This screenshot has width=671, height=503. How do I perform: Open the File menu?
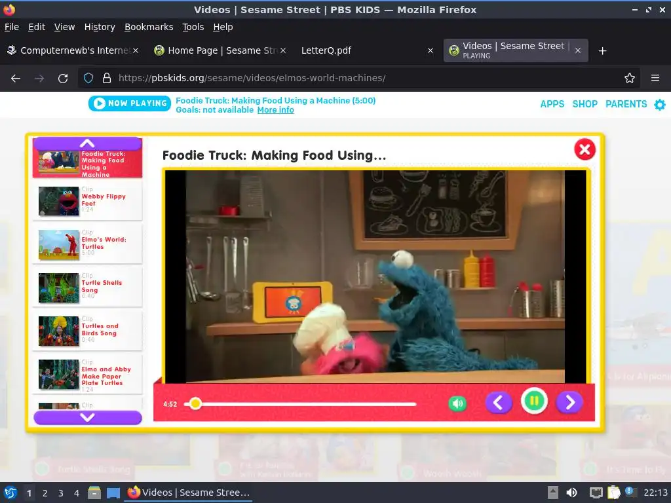(12, 27)
